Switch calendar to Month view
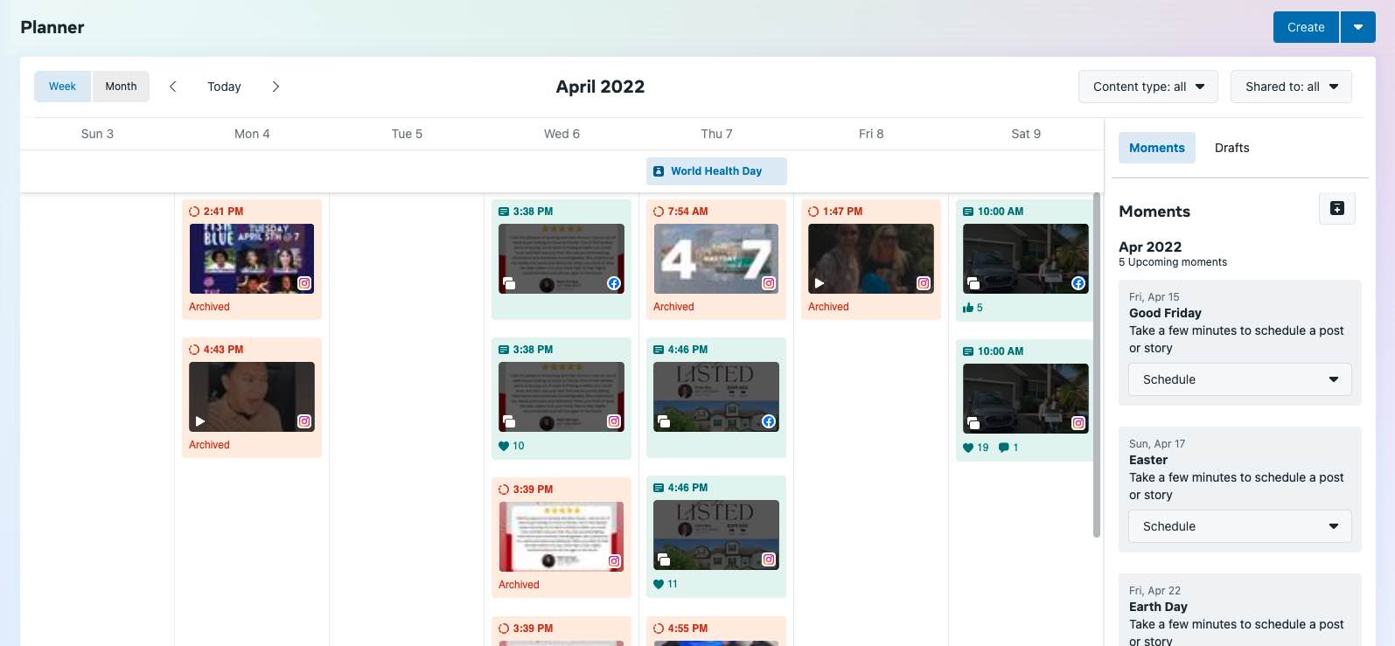1395x646 pixels. [x=121, y=87]
